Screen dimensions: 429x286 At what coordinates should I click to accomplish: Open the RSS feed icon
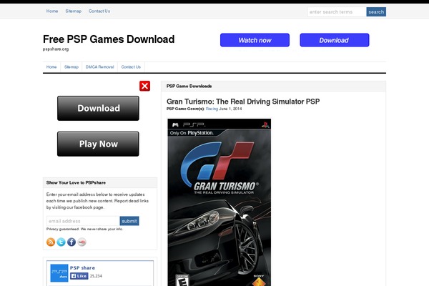[x=51, y=242]
